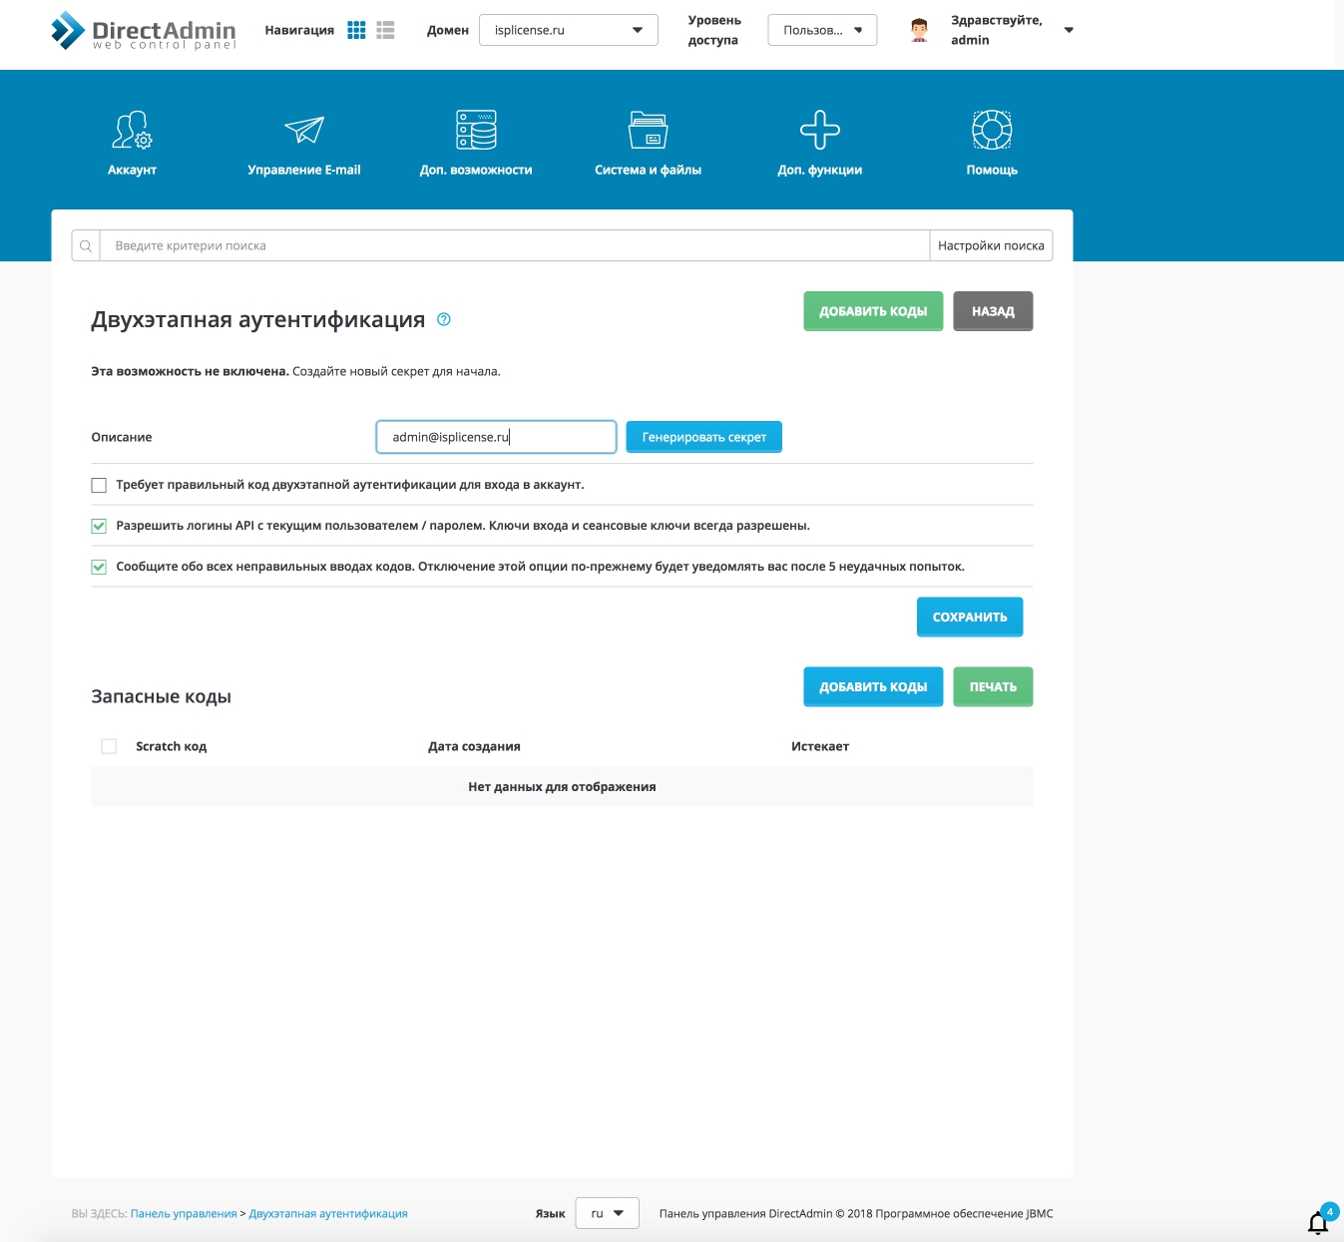Click the help question mark beside title

click(x=444, y=319)
